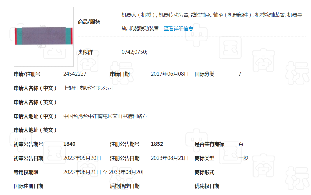This screenshot has width=311, height=195.
Task: Select term 2023年08月21日 至 2033年08月20日
Action: coord(105,172)
